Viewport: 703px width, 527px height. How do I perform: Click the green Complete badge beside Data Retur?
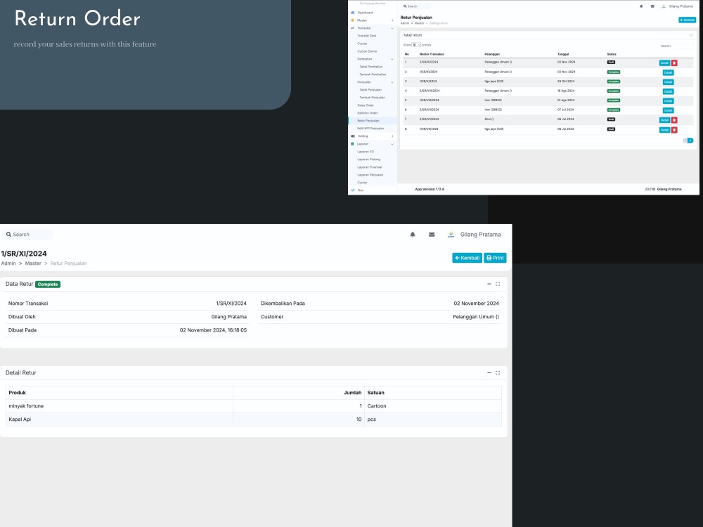pos(48,284)
